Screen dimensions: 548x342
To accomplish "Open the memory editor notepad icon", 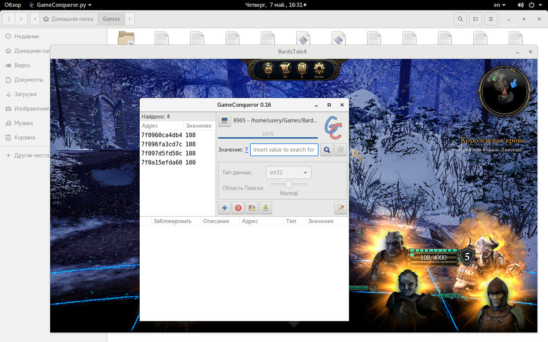I will 340,208.
